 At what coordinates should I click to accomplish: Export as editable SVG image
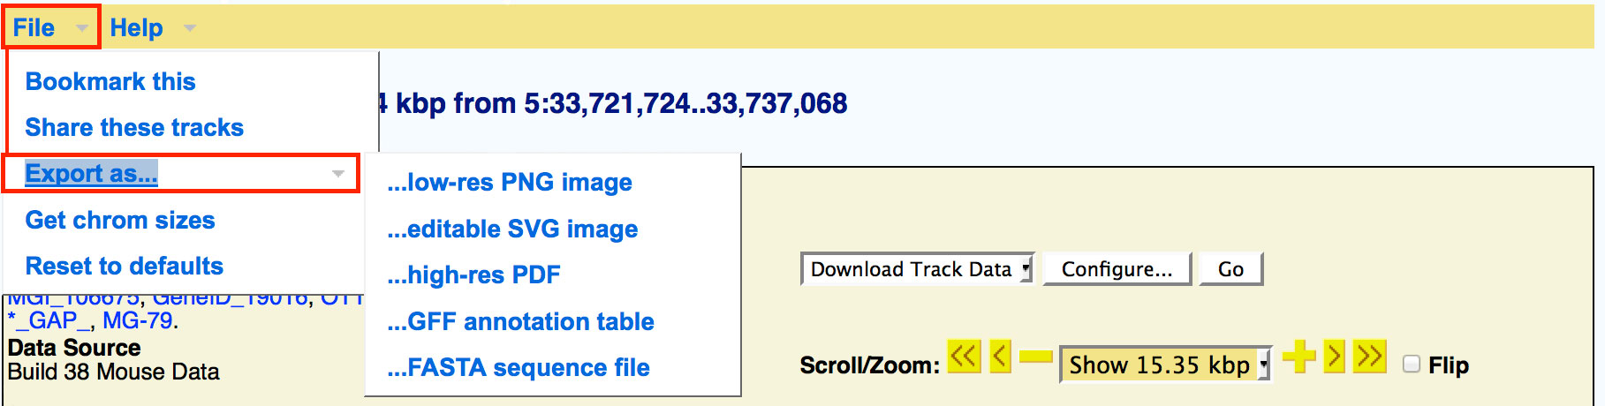[512, 229]
